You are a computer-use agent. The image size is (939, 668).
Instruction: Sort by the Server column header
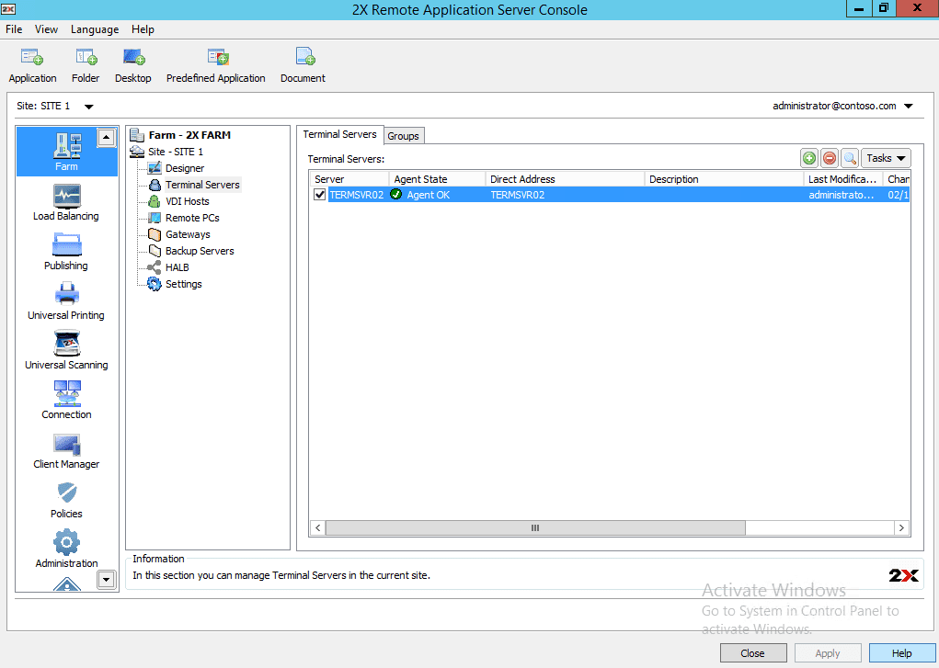point(349,179)
